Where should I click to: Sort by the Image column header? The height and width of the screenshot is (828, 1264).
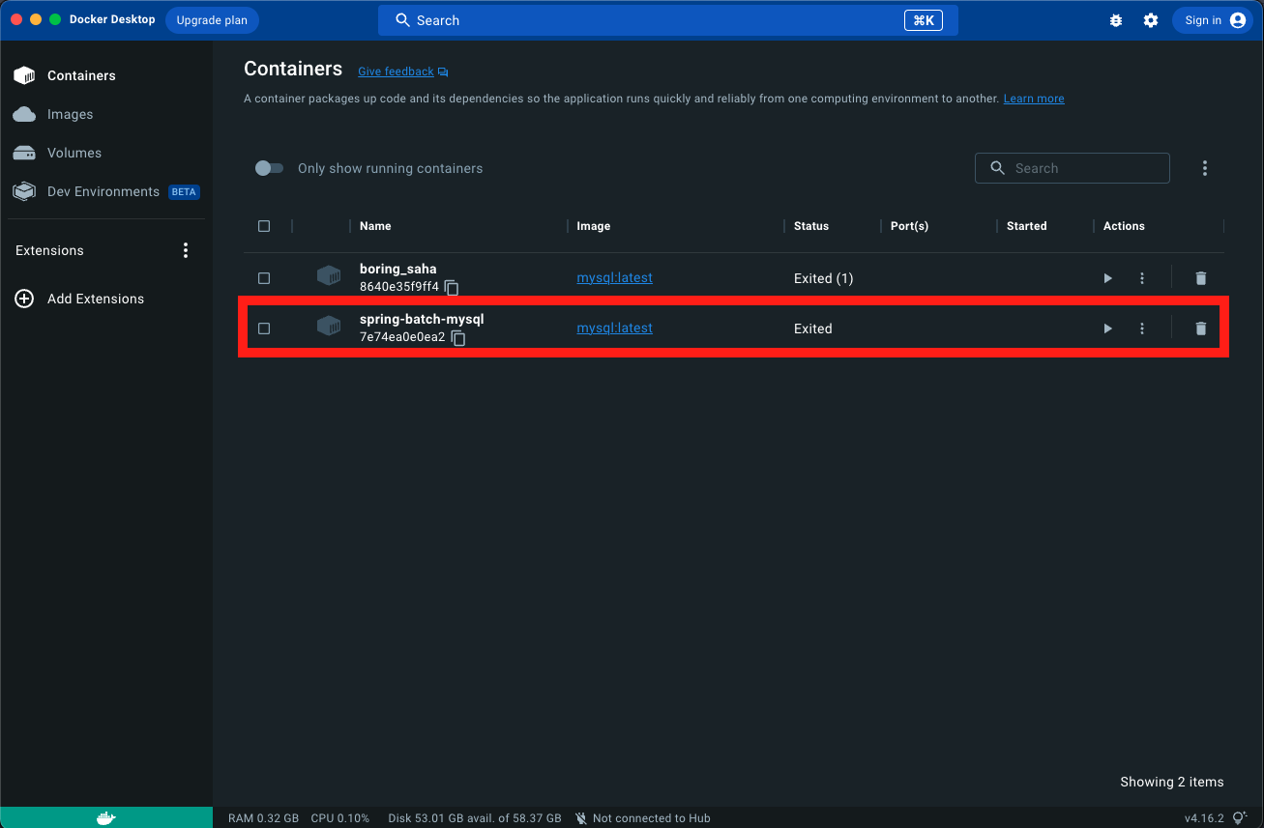594,226
